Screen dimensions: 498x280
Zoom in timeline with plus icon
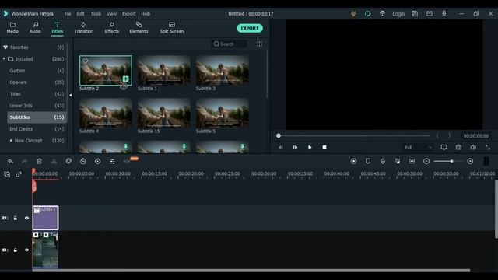[470, 161]
